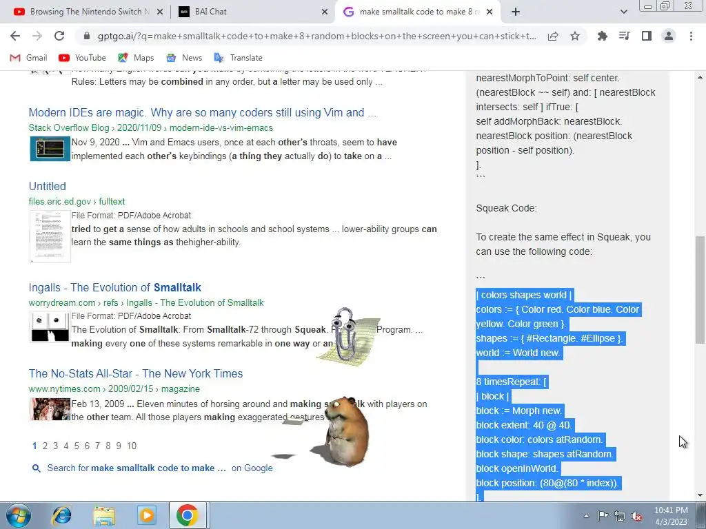706x529 pixels.
Task: Click 'block extent: 40 @ 40.' code line
Action: pos(524,425)
